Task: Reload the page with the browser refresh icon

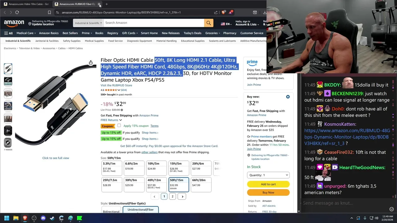Action: coord(17,12)
